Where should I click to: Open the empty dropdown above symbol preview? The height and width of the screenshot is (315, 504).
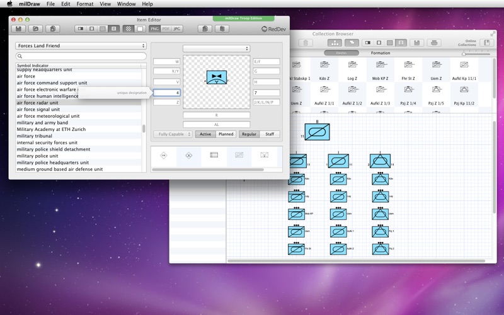click(x=216, y=49)
